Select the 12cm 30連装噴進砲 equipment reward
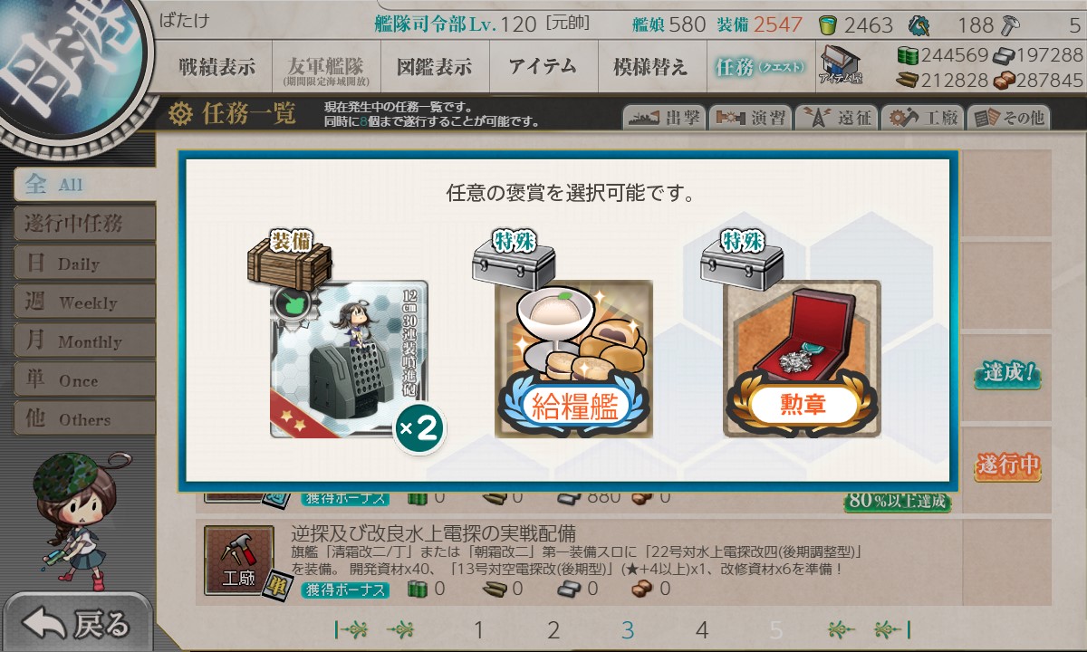 pos(349,360)
